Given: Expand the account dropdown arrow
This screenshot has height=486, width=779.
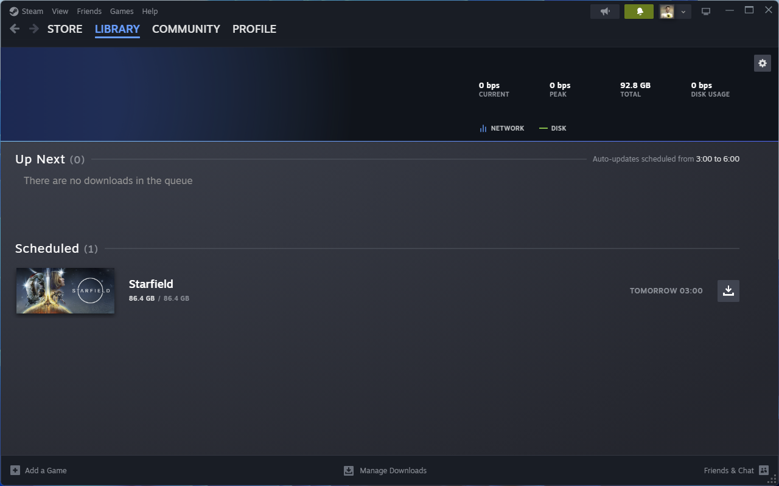Looking at the screenshot, I should pyautogui.click(x=683, y=12).
